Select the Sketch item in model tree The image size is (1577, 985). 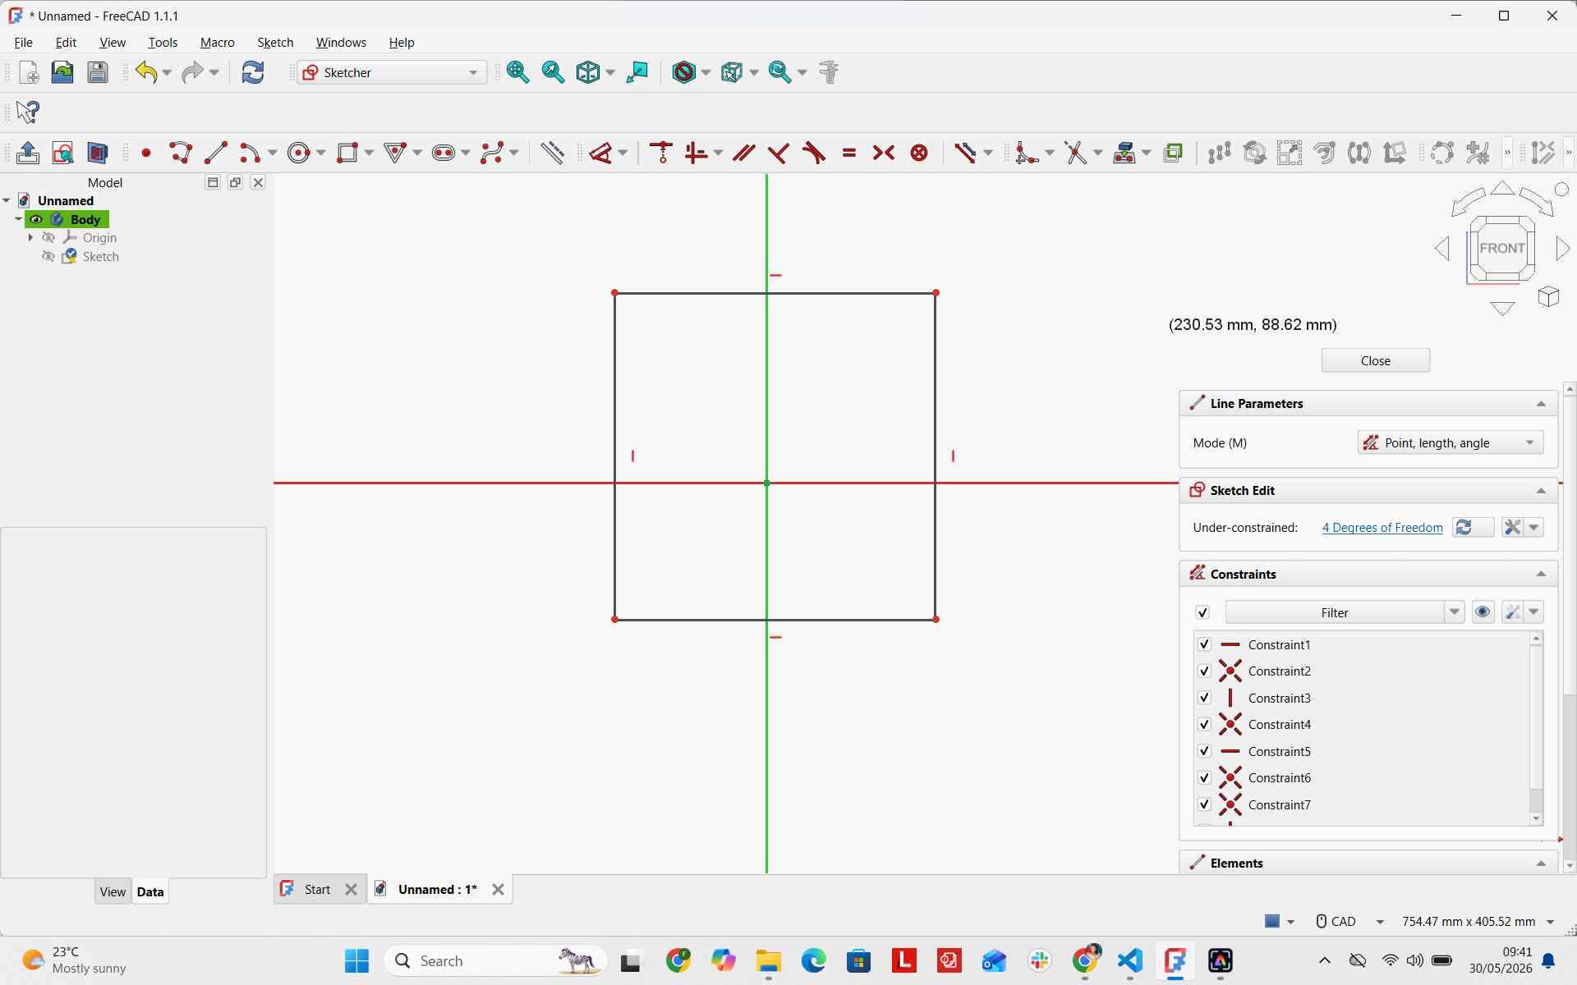click(100, 257)
